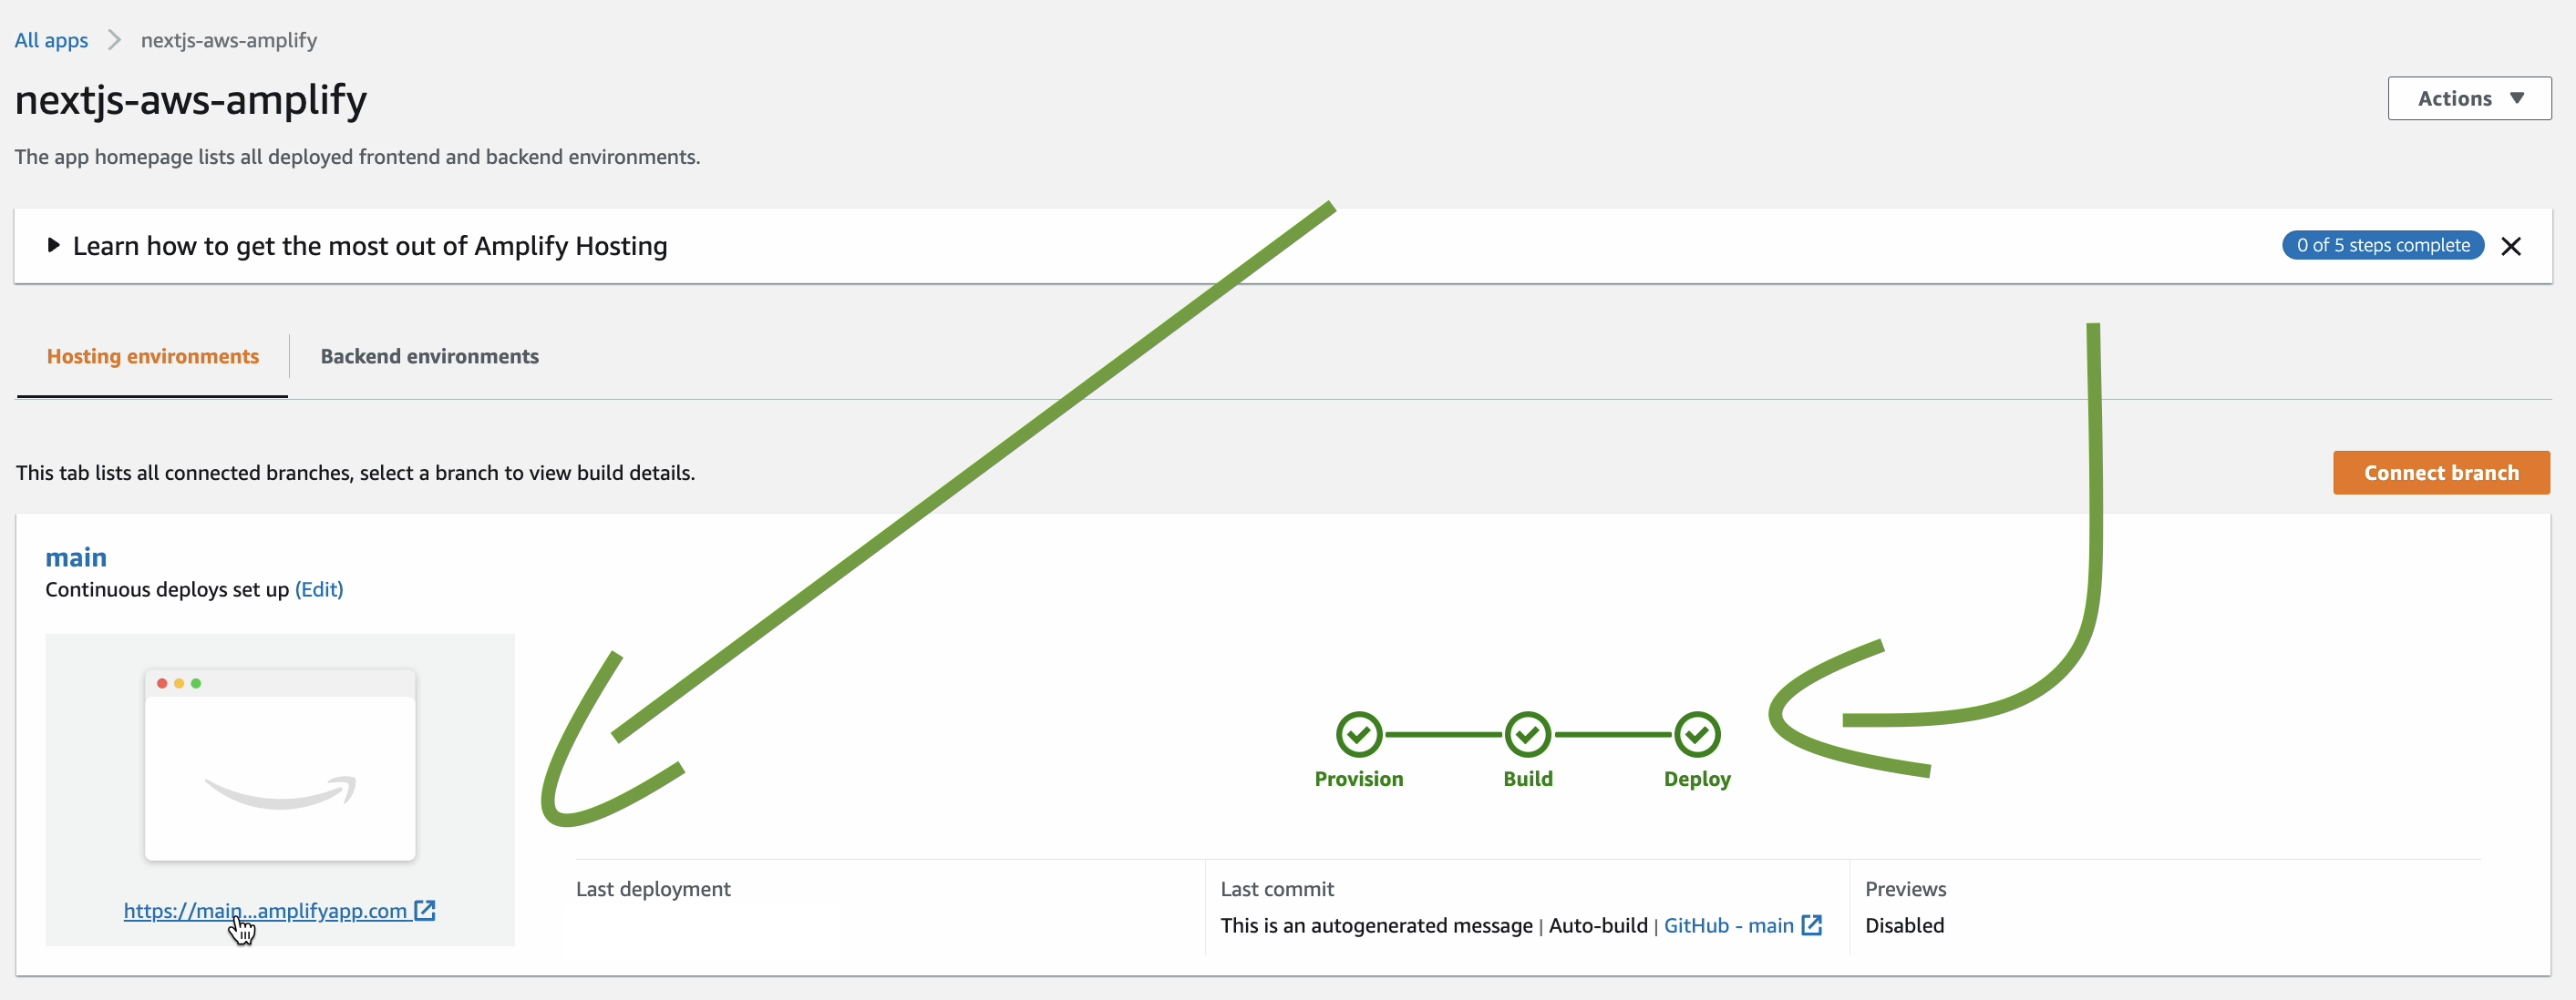Click external link icon next to GitHub - main

point(1811,925)
